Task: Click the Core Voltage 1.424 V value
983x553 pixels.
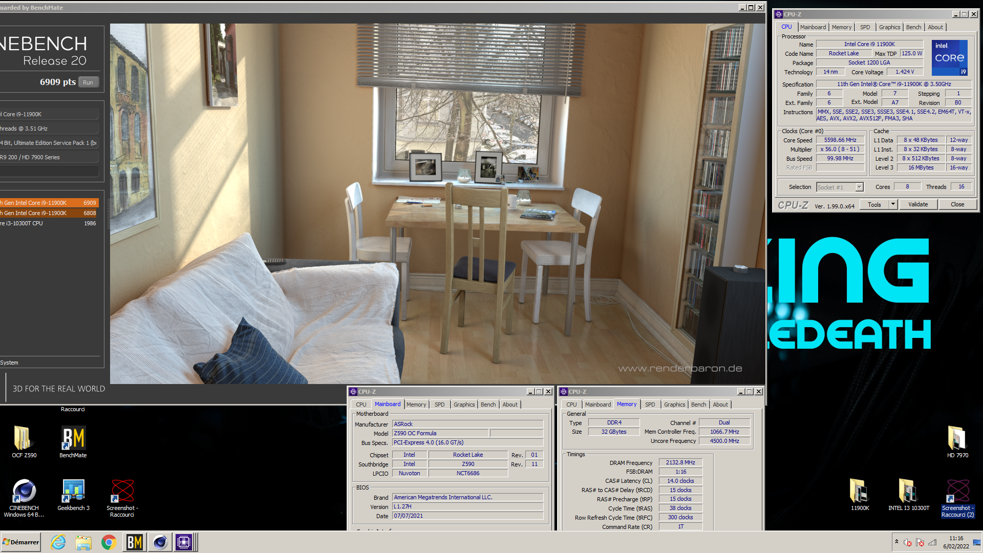Action: (905, 72)
